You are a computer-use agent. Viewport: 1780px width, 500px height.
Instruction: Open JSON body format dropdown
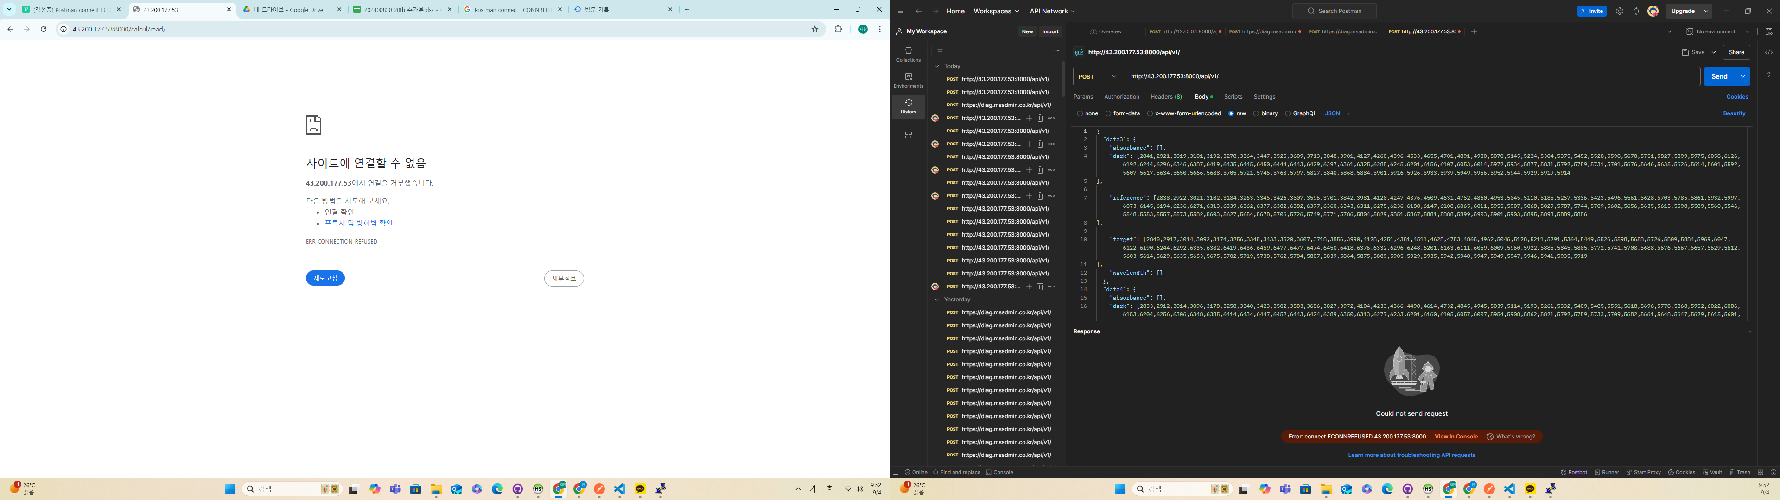click(x=1337, y=113)
